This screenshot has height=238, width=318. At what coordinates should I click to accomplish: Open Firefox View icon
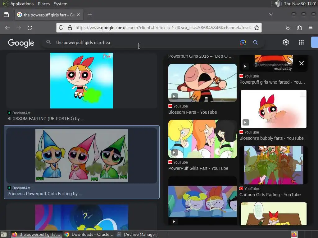[6, 15]
